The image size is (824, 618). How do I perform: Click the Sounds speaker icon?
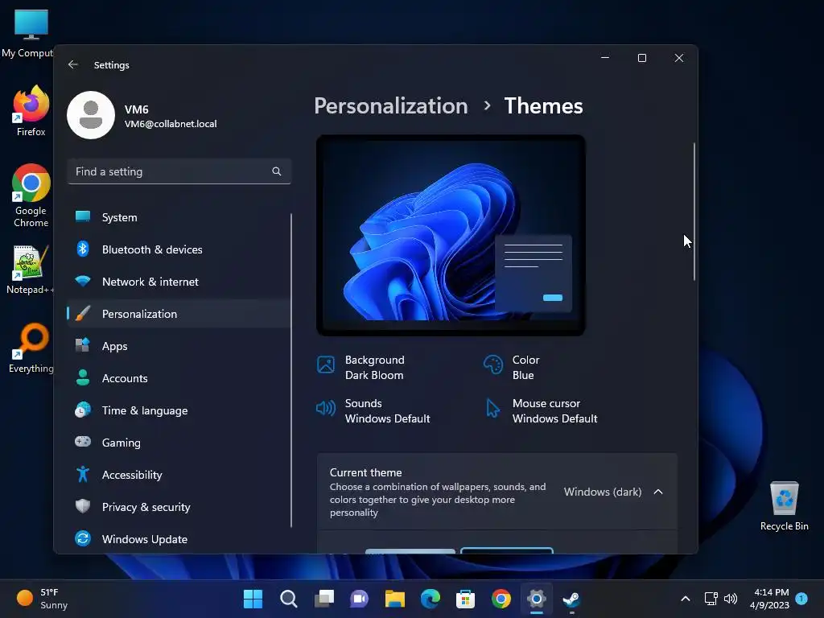(326, 408)
